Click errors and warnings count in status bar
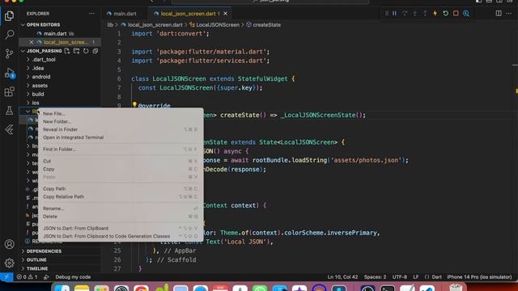This screenshot has height=291, width=518. [27, 277]
